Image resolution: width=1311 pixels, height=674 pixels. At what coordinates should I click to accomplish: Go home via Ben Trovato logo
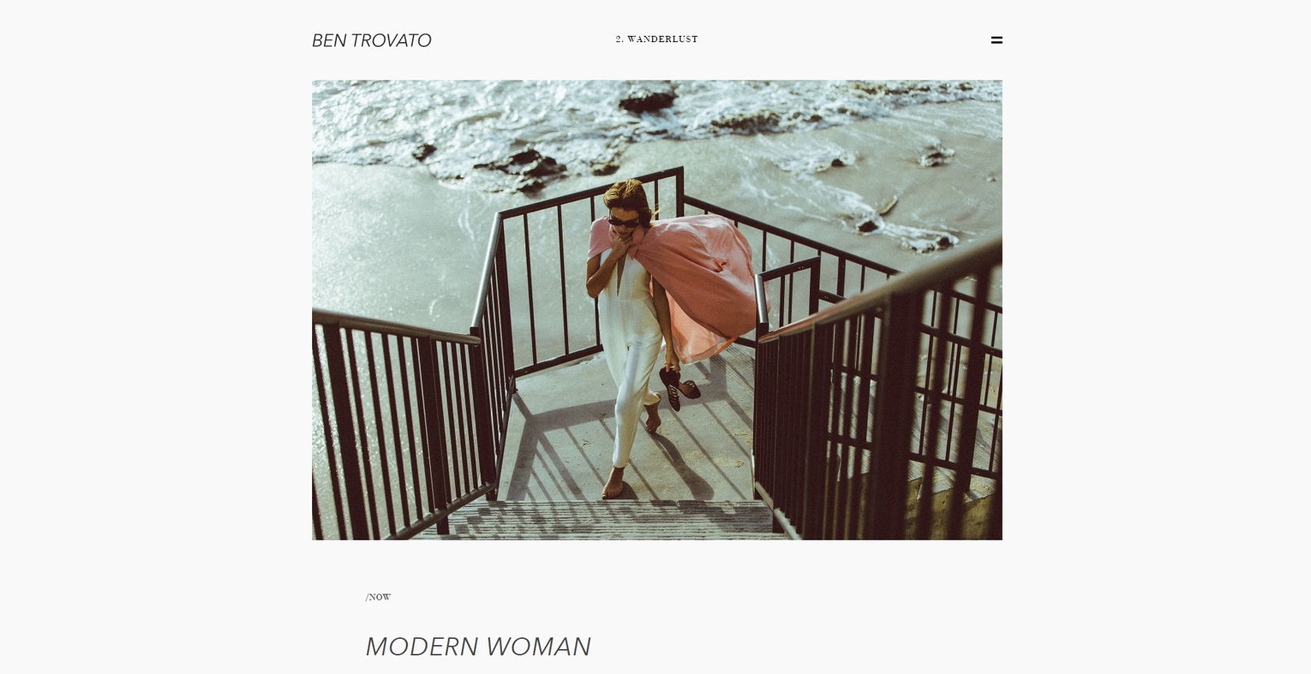pos(371,41)
